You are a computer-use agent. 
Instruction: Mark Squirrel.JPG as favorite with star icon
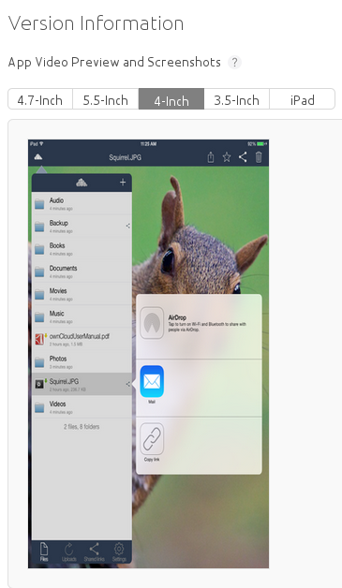(227, 157)
